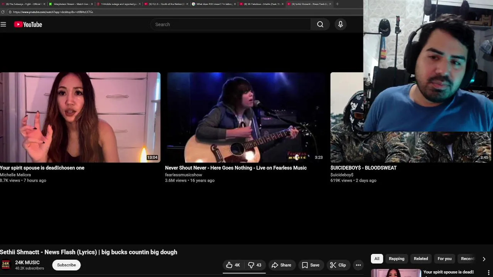Share the News Flash video
Image resolution: width=493 pixels, height=277 pixels.
click(x=282, y=265)
